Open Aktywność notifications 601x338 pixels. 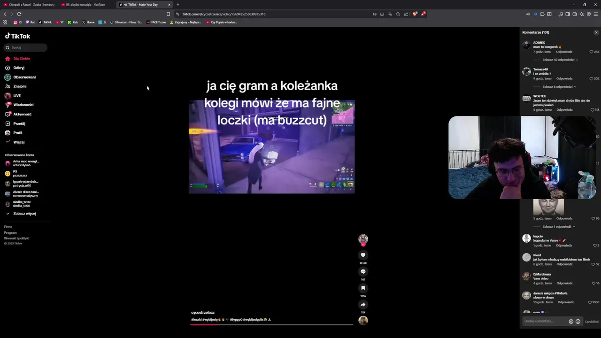click(18, 114)
